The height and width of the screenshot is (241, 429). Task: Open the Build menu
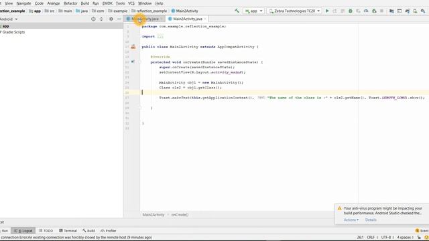(x=85, y=3)
